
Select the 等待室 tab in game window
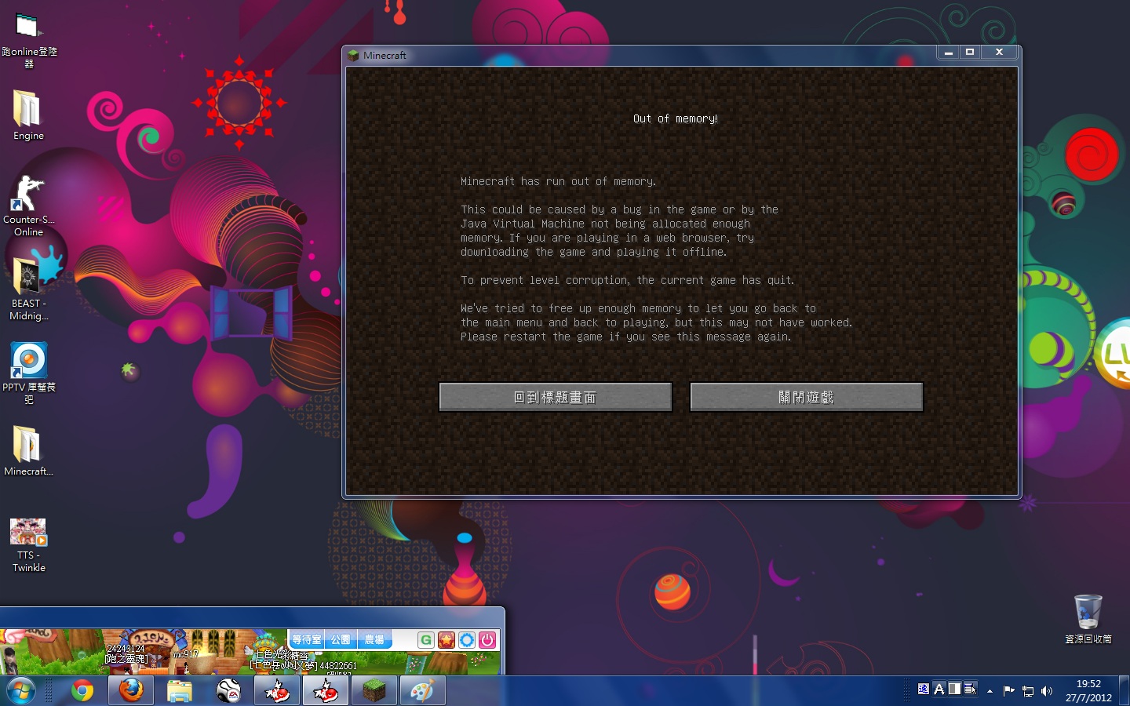pos(306,640)
